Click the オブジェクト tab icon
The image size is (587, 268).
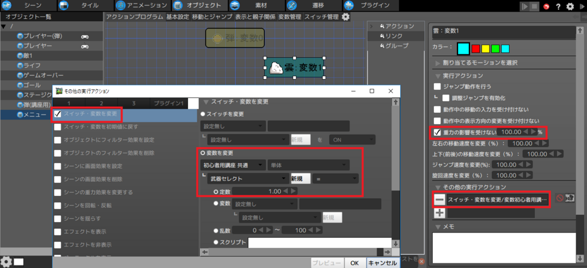coord(178,6)
